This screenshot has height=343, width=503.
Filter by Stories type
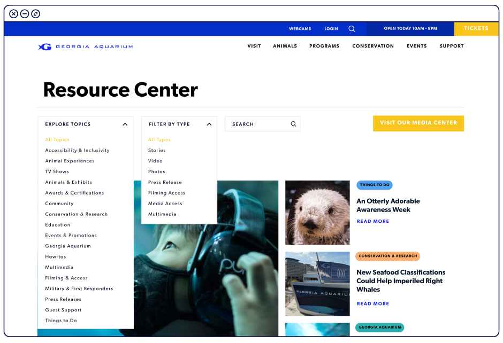tap(157, 150)
